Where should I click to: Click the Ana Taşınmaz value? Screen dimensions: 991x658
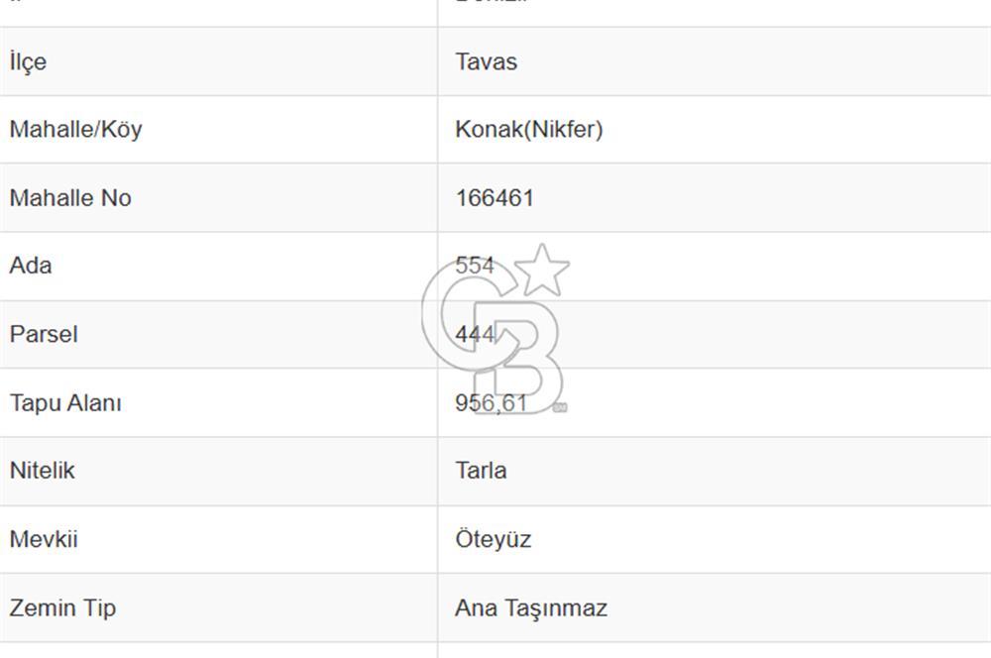531,608
